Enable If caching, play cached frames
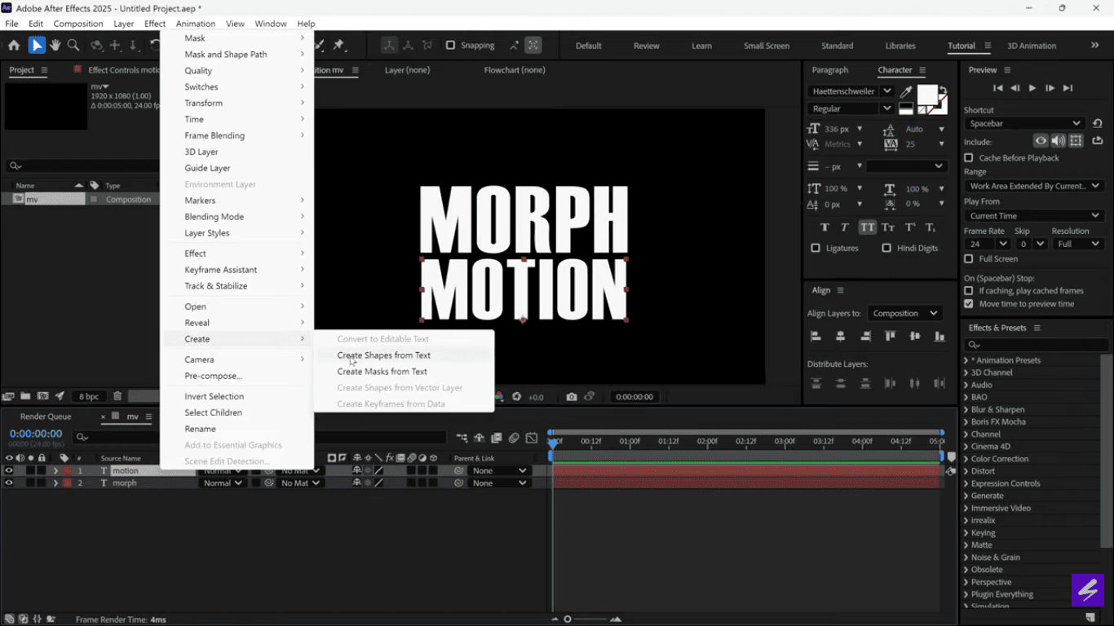The width and height of the screenshot is (1114, 626). [x=969, y=290]
